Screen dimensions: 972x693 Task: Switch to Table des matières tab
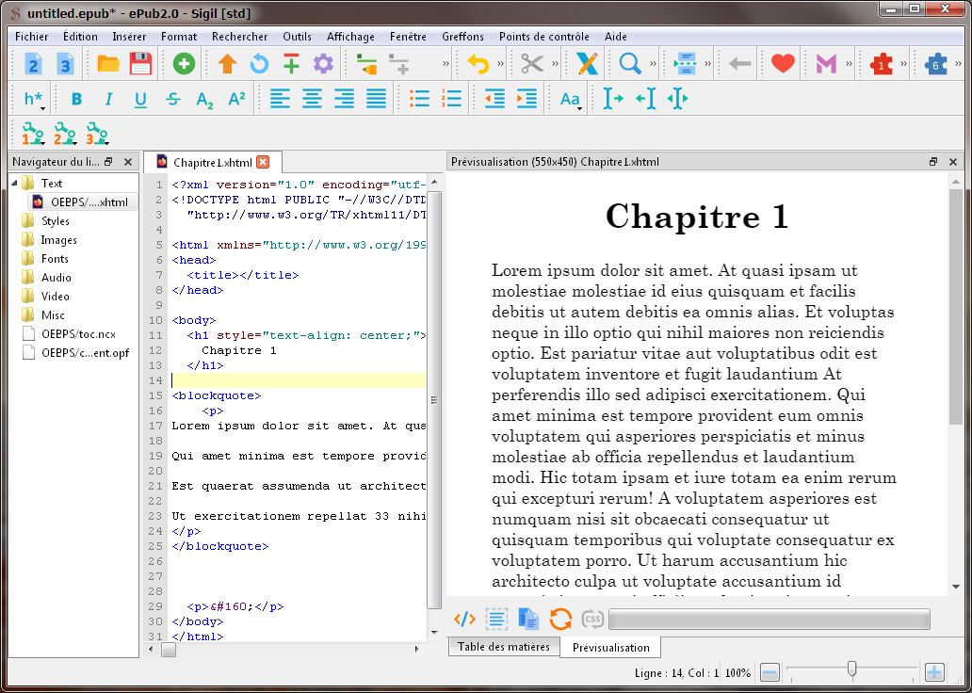(503, 647)
